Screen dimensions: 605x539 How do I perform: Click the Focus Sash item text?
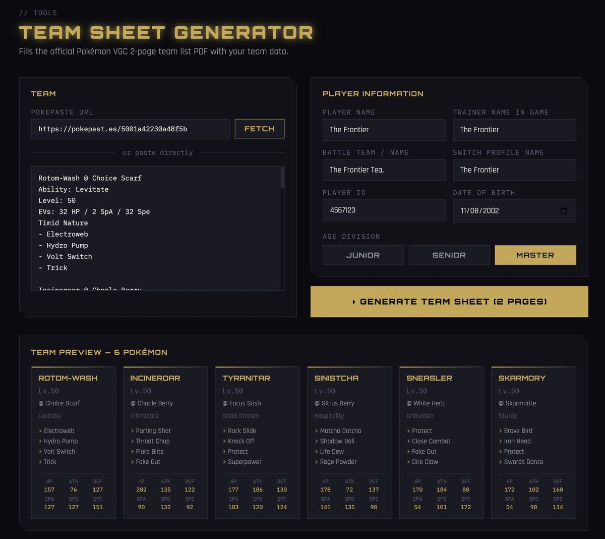[241, 403]
